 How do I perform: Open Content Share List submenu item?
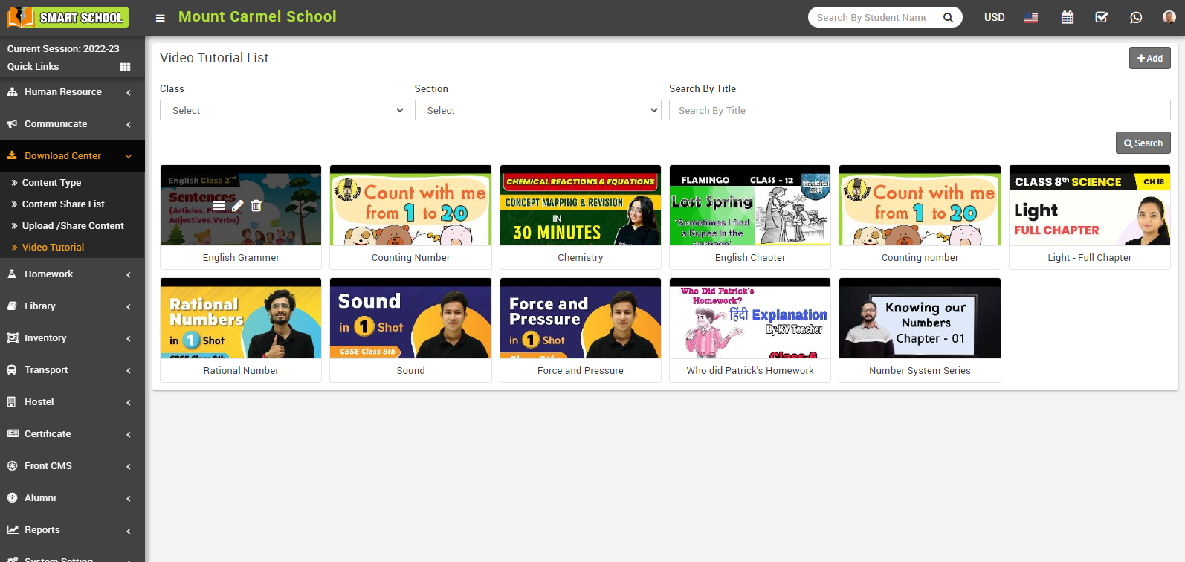coord(63,204)
